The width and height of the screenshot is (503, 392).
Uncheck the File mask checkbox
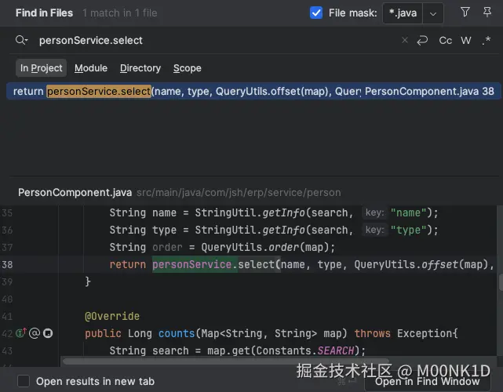(316, 13)
